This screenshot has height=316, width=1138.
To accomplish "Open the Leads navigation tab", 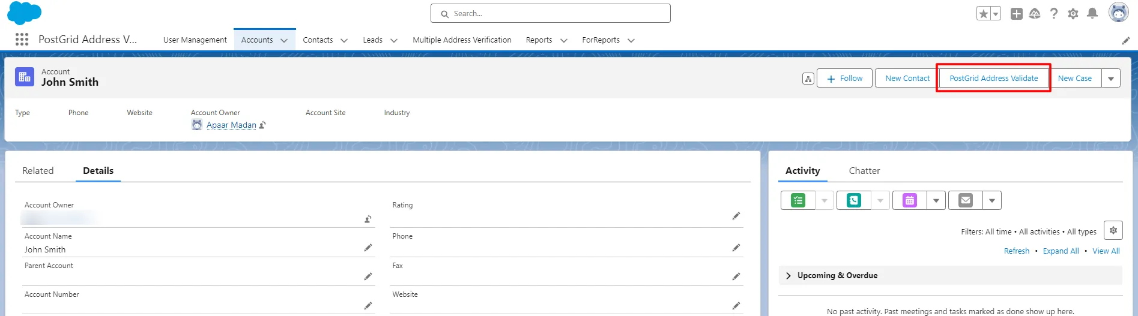I will coord(372,40).
